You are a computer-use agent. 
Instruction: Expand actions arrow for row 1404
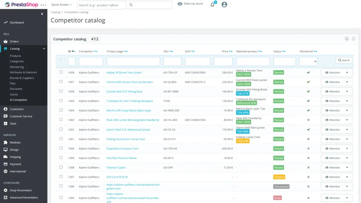[x=347, y=110]
